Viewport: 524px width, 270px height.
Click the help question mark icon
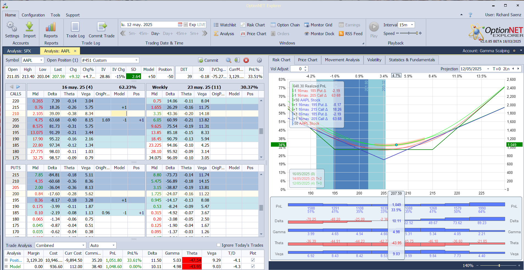470,15
